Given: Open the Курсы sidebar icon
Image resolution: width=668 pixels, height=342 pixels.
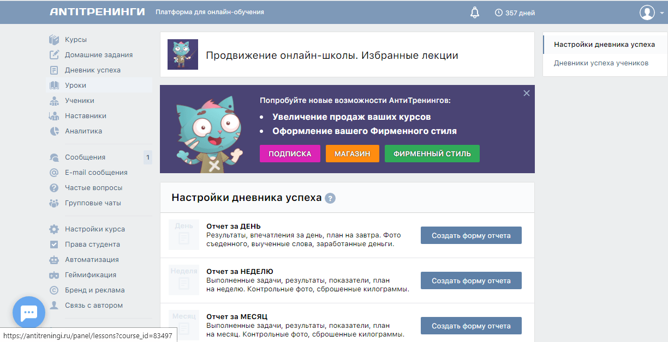Looking at the screenshot, I should pos(54,40).
